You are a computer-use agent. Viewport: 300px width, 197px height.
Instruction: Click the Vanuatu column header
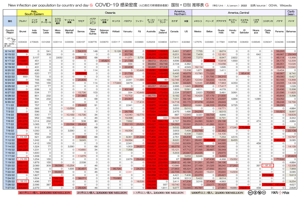pyautogui.click(x=127, y=32)
